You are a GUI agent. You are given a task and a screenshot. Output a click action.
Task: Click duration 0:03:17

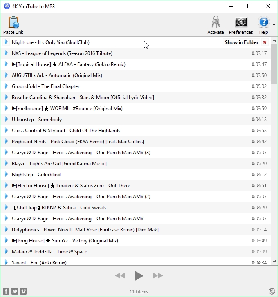point(259,53)
